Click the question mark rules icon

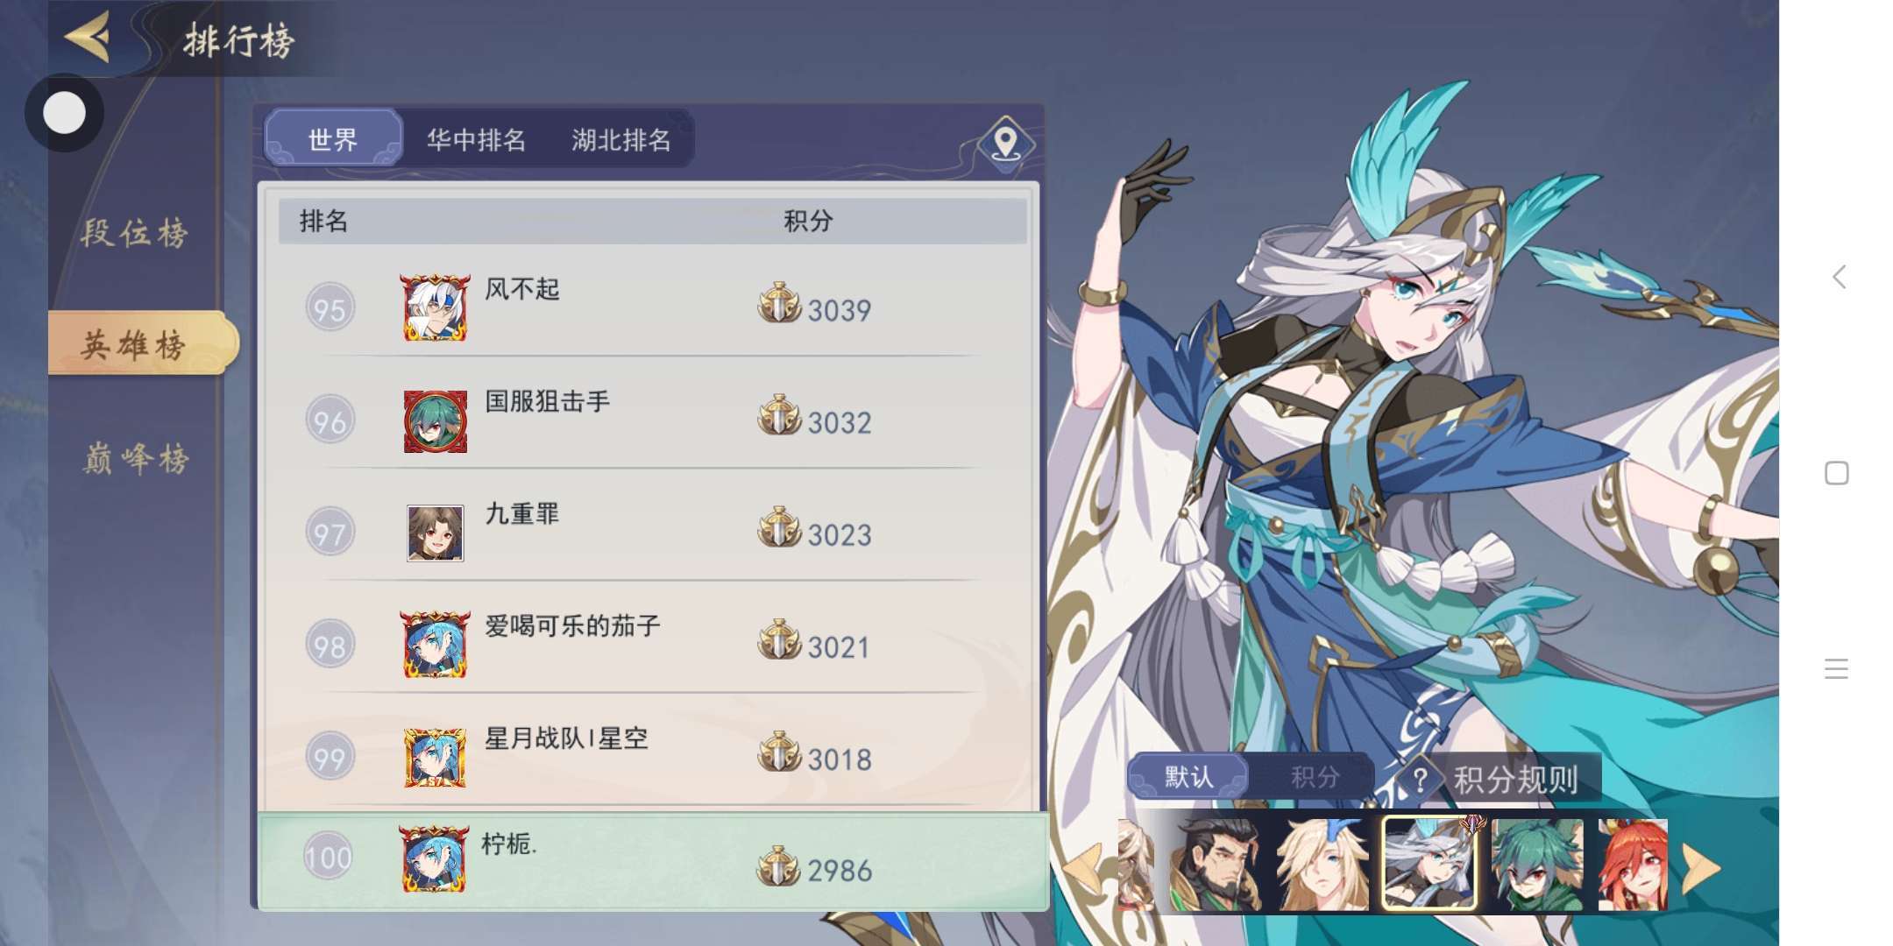point(1421,779)
